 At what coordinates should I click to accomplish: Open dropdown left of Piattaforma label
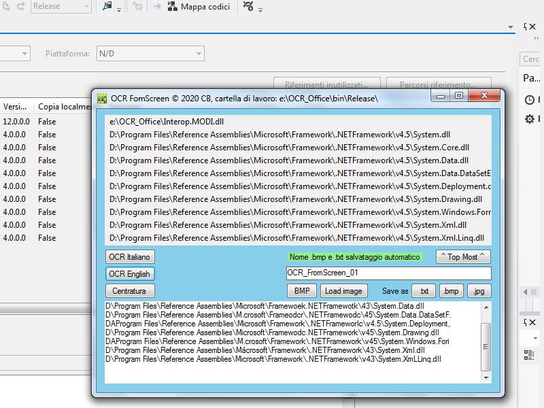point(15,54)
